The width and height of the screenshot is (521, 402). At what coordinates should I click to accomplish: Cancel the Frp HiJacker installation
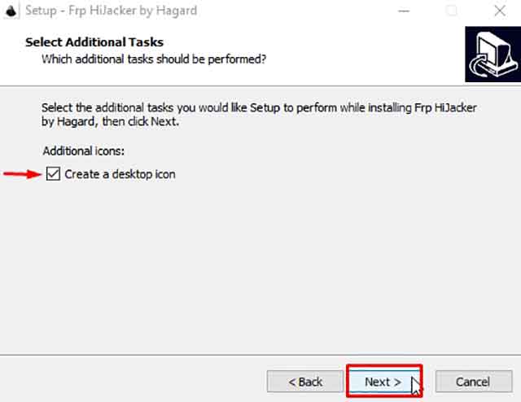point(472,382)
